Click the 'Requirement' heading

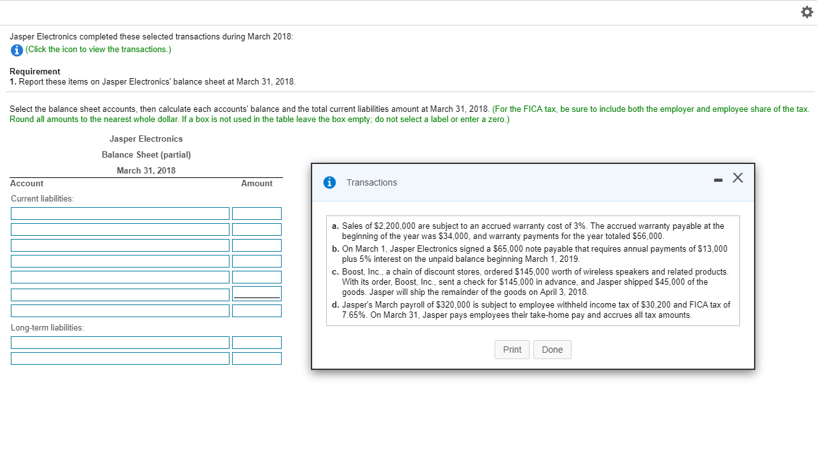(35, 71)
